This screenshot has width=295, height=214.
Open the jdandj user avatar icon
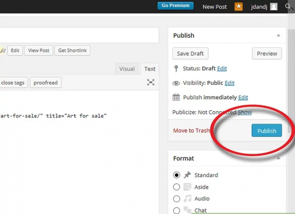point(274,6)
